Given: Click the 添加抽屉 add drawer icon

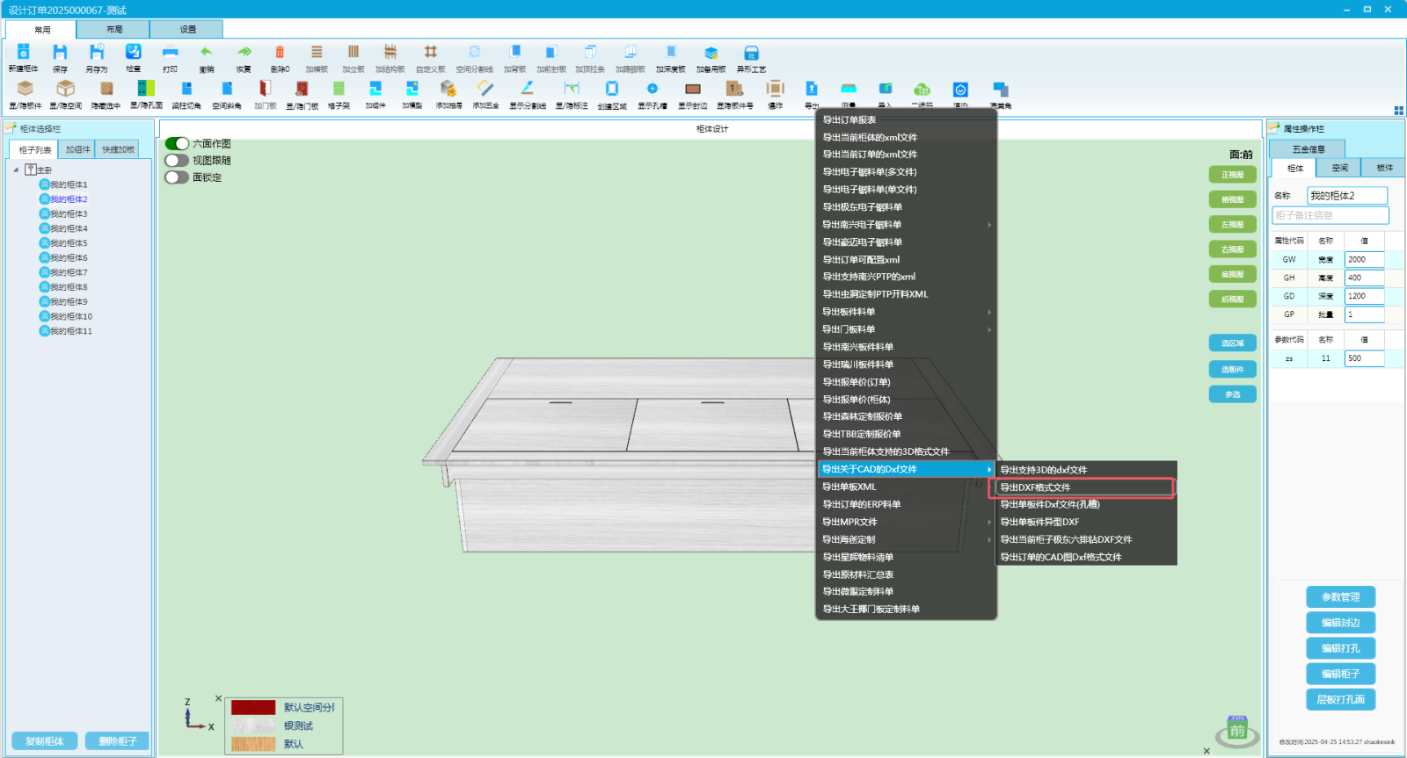Looking at the screenshot, I should 448,89.
